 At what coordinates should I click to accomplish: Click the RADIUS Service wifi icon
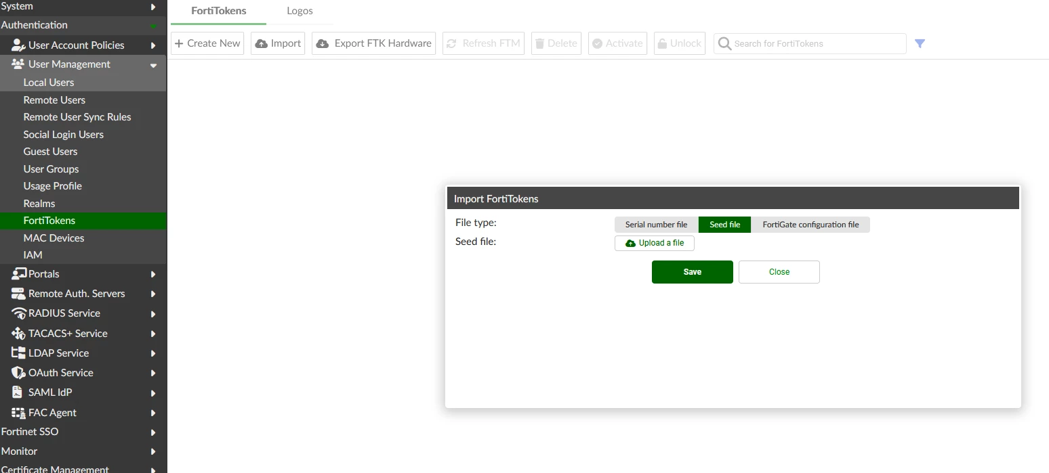(19, 313)
